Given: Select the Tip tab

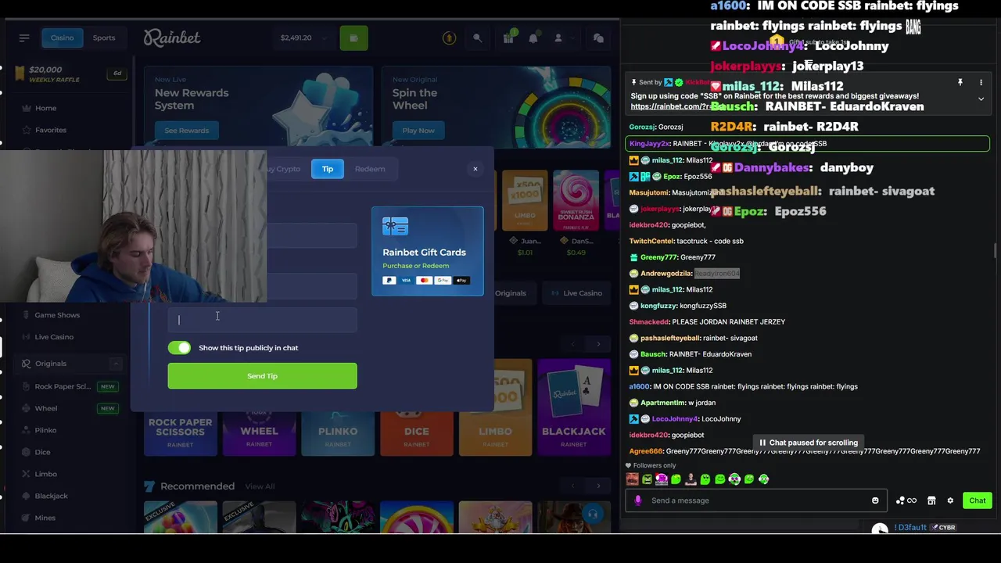Looking at the screenshot, I should click(328, 169).
